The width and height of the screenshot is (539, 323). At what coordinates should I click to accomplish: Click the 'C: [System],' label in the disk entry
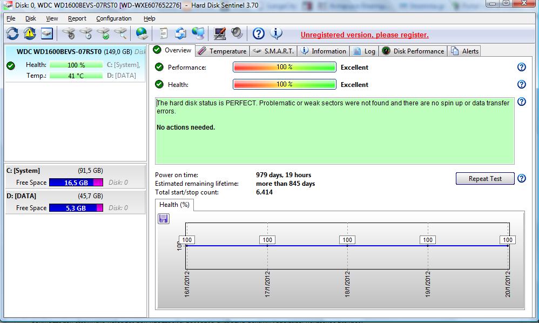(123, 65)
